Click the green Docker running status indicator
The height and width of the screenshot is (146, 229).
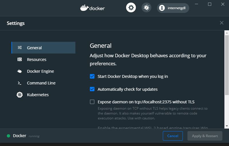tap(8, 136)
